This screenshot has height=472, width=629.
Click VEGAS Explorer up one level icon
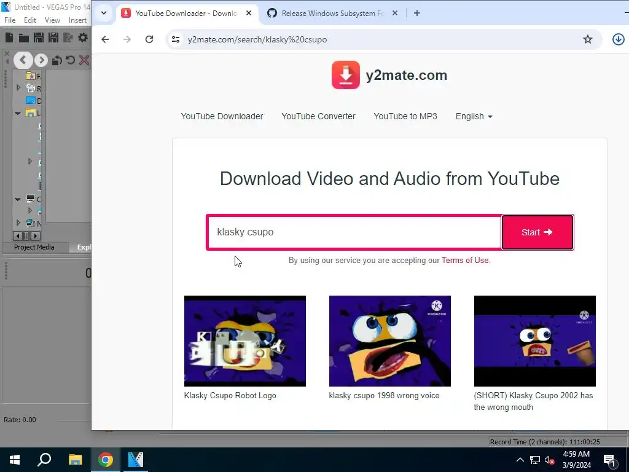pos(57,60)
